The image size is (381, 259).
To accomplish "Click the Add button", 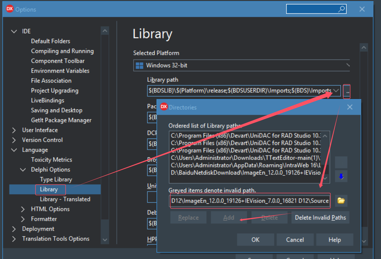I will [x=229, y=218].
